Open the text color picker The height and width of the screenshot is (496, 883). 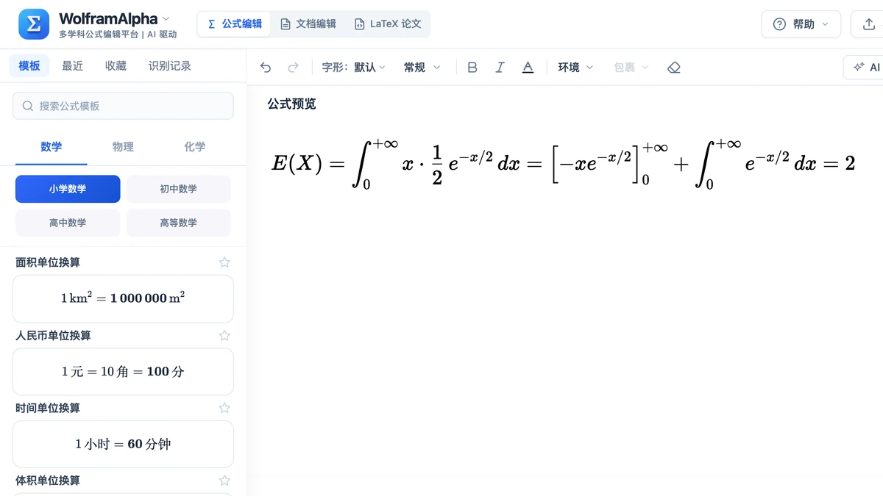click(528, 68)
